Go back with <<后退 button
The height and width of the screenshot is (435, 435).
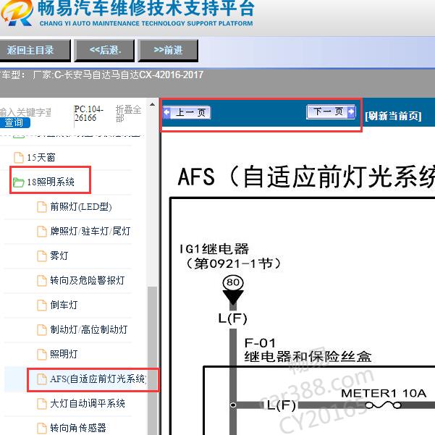click(x=105, y=50)
